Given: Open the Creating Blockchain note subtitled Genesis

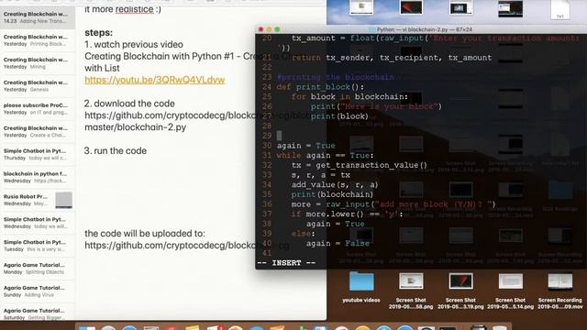Looking at the screenshot, I should 38,86.
